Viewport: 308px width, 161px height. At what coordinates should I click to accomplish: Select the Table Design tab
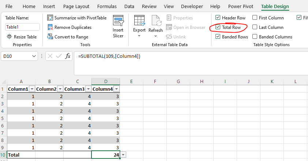275,7
